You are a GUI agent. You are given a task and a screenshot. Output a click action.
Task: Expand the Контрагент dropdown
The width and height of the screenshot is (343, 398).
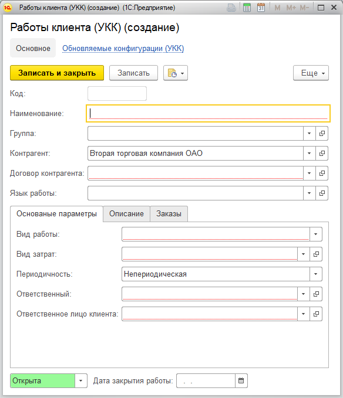click(310, 154)
